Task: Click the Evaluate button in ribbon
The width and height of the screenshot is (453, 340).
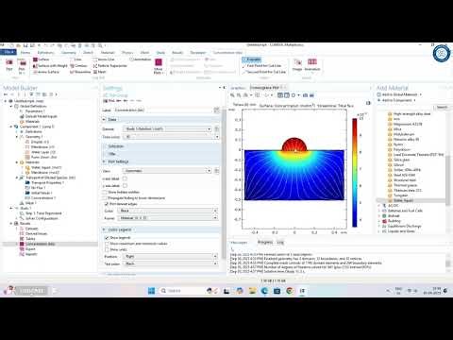Action: pos(252,59)
